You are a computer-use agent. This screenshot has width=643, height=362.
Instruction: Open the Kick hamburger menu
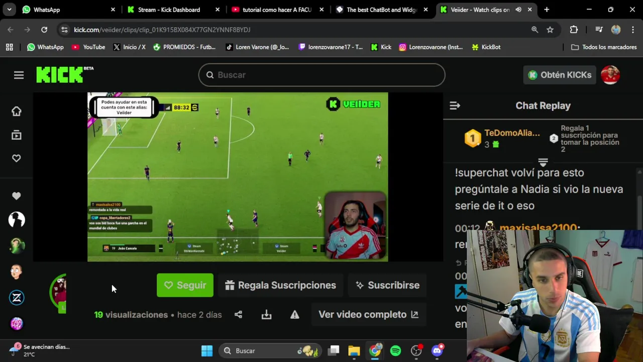(19, 75)
